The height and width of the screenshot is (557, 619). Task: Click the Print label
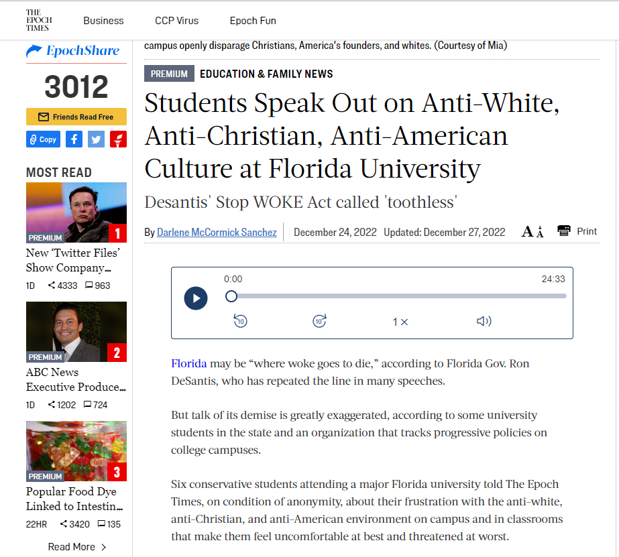pyautogui.click(x=587, y=231)
